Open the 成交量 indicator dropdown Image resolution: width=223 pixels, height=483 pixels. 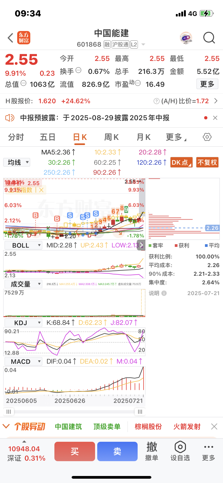click(x=23, y=284)
